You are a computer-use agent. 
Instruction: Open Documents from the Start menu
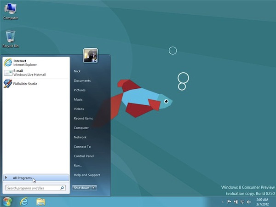(82, 80)
